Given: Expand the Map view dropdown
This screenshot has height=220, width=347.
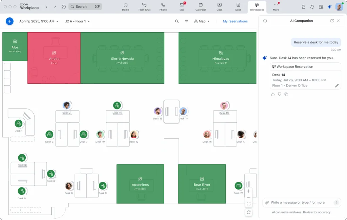Looking at the screenshot, I should pyautogui.click(x=202, y=21).
